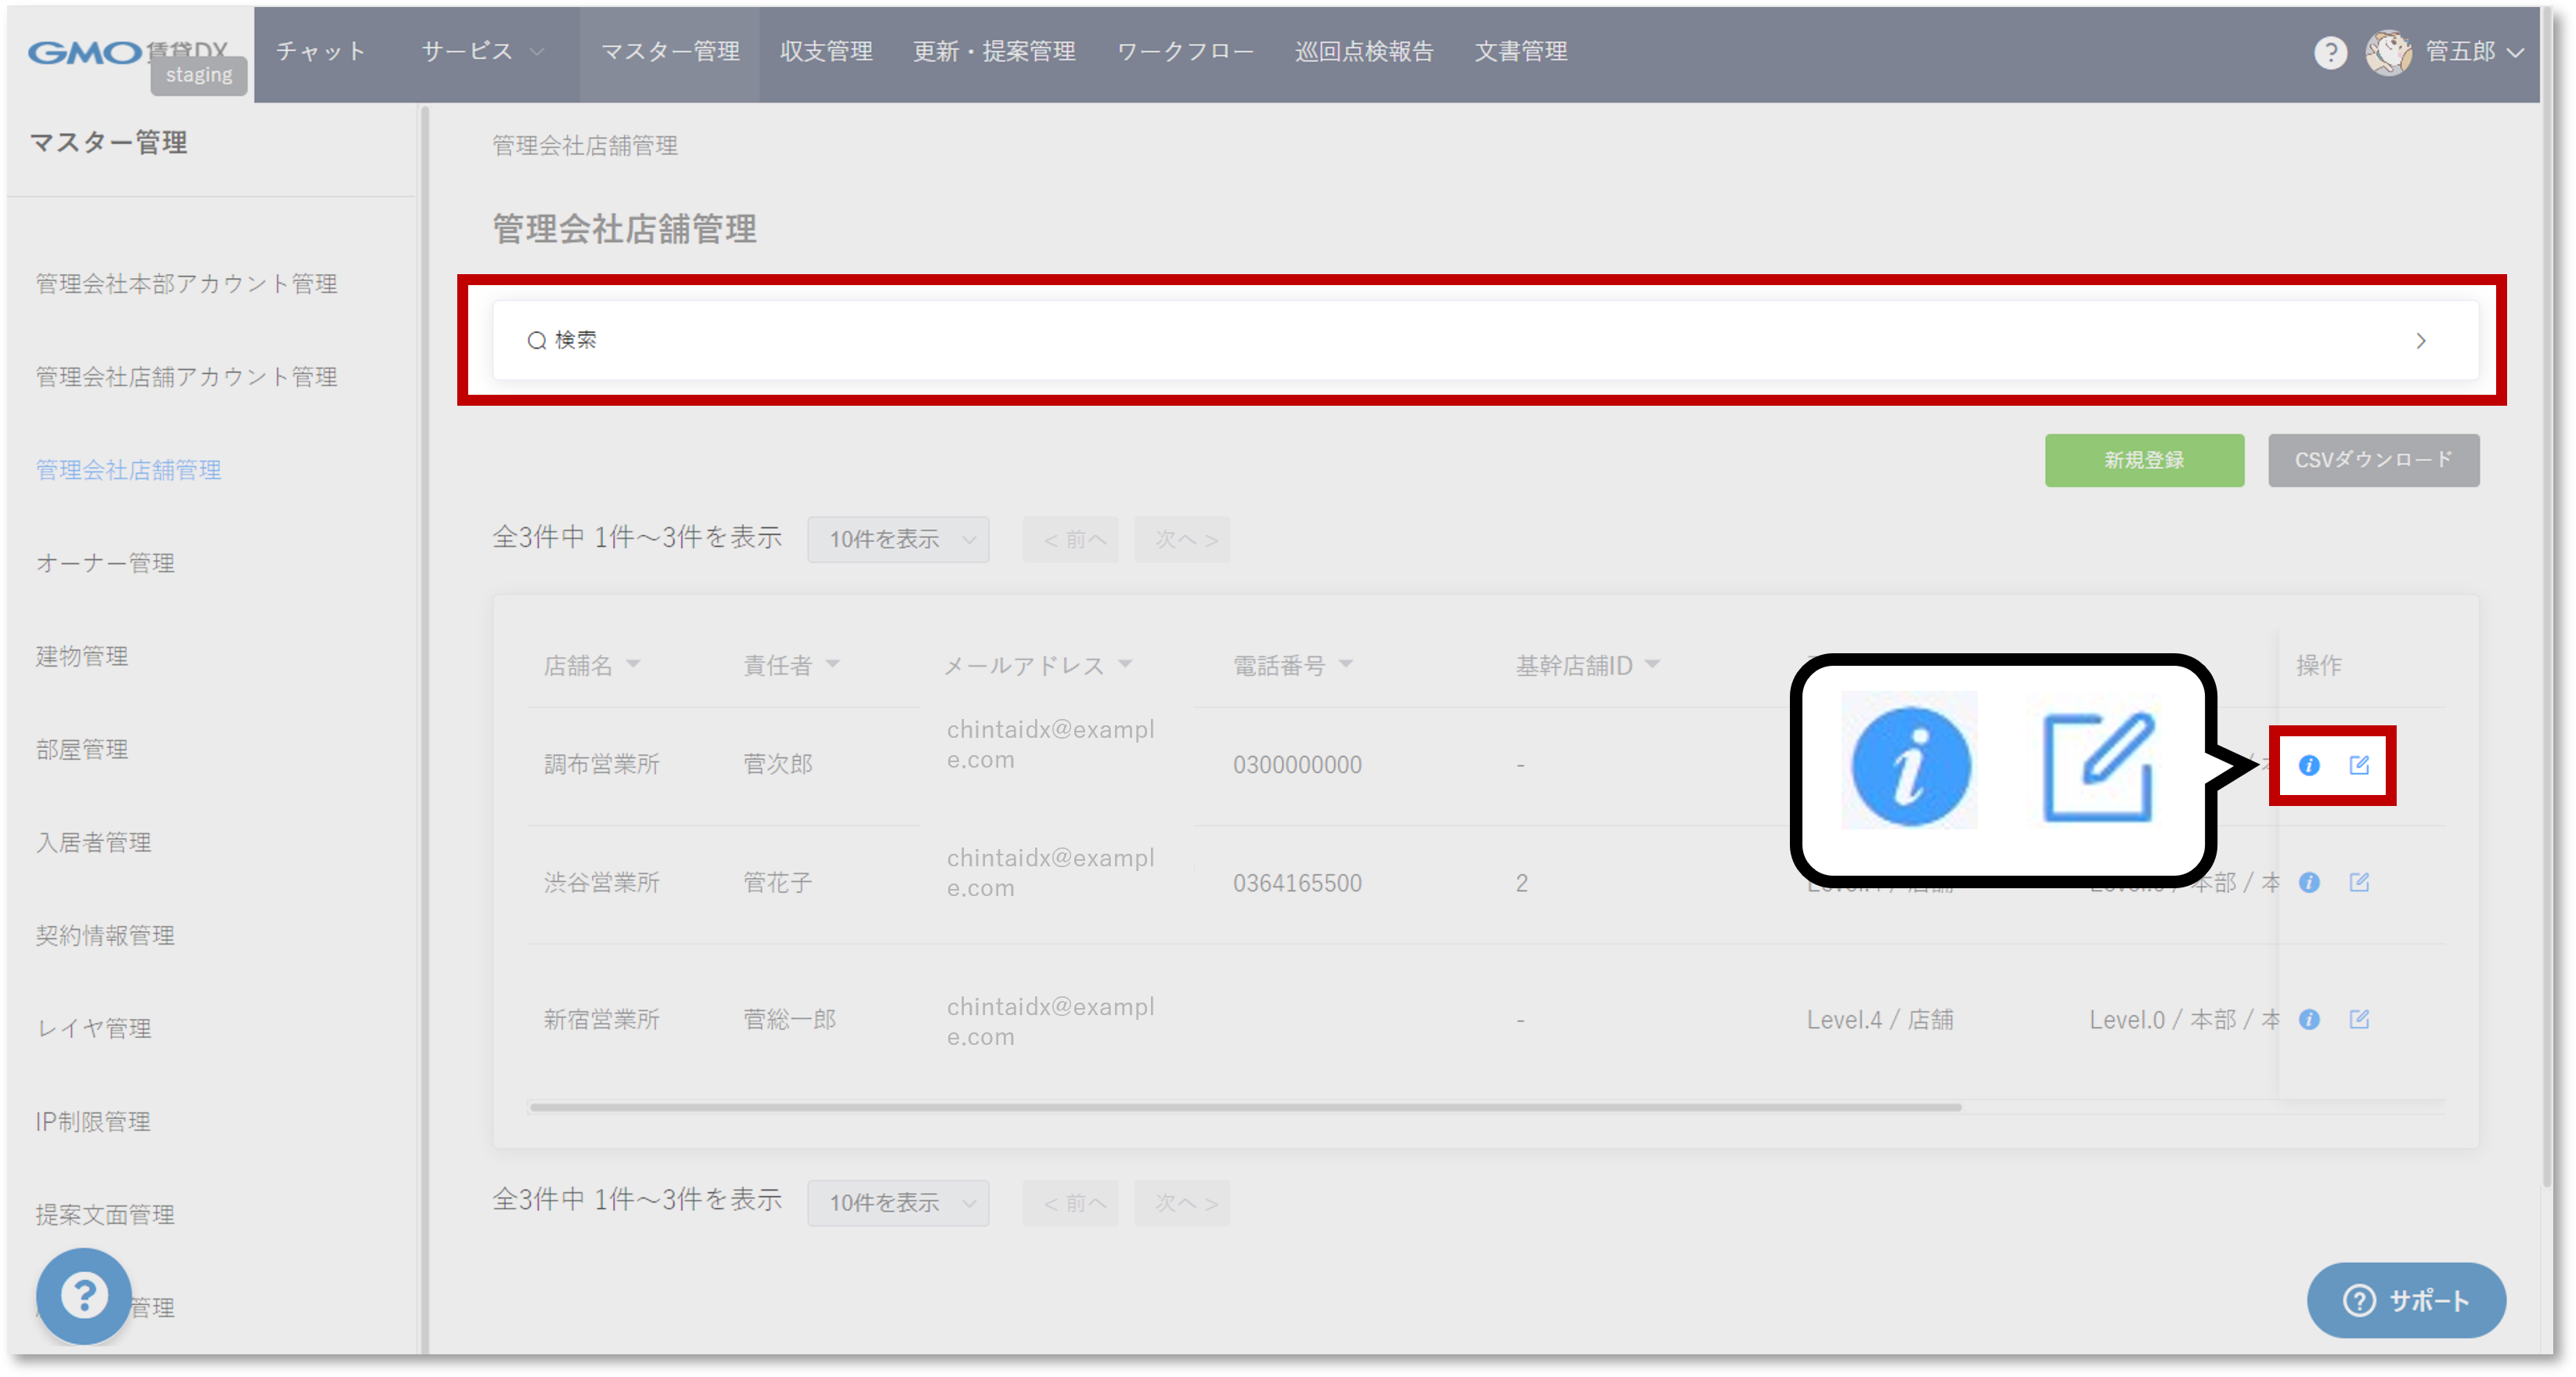Viewport: 2576px width, 1377px height.
Task: Click info icon for 新宿営業所 row
Action: point(2308,1020)
